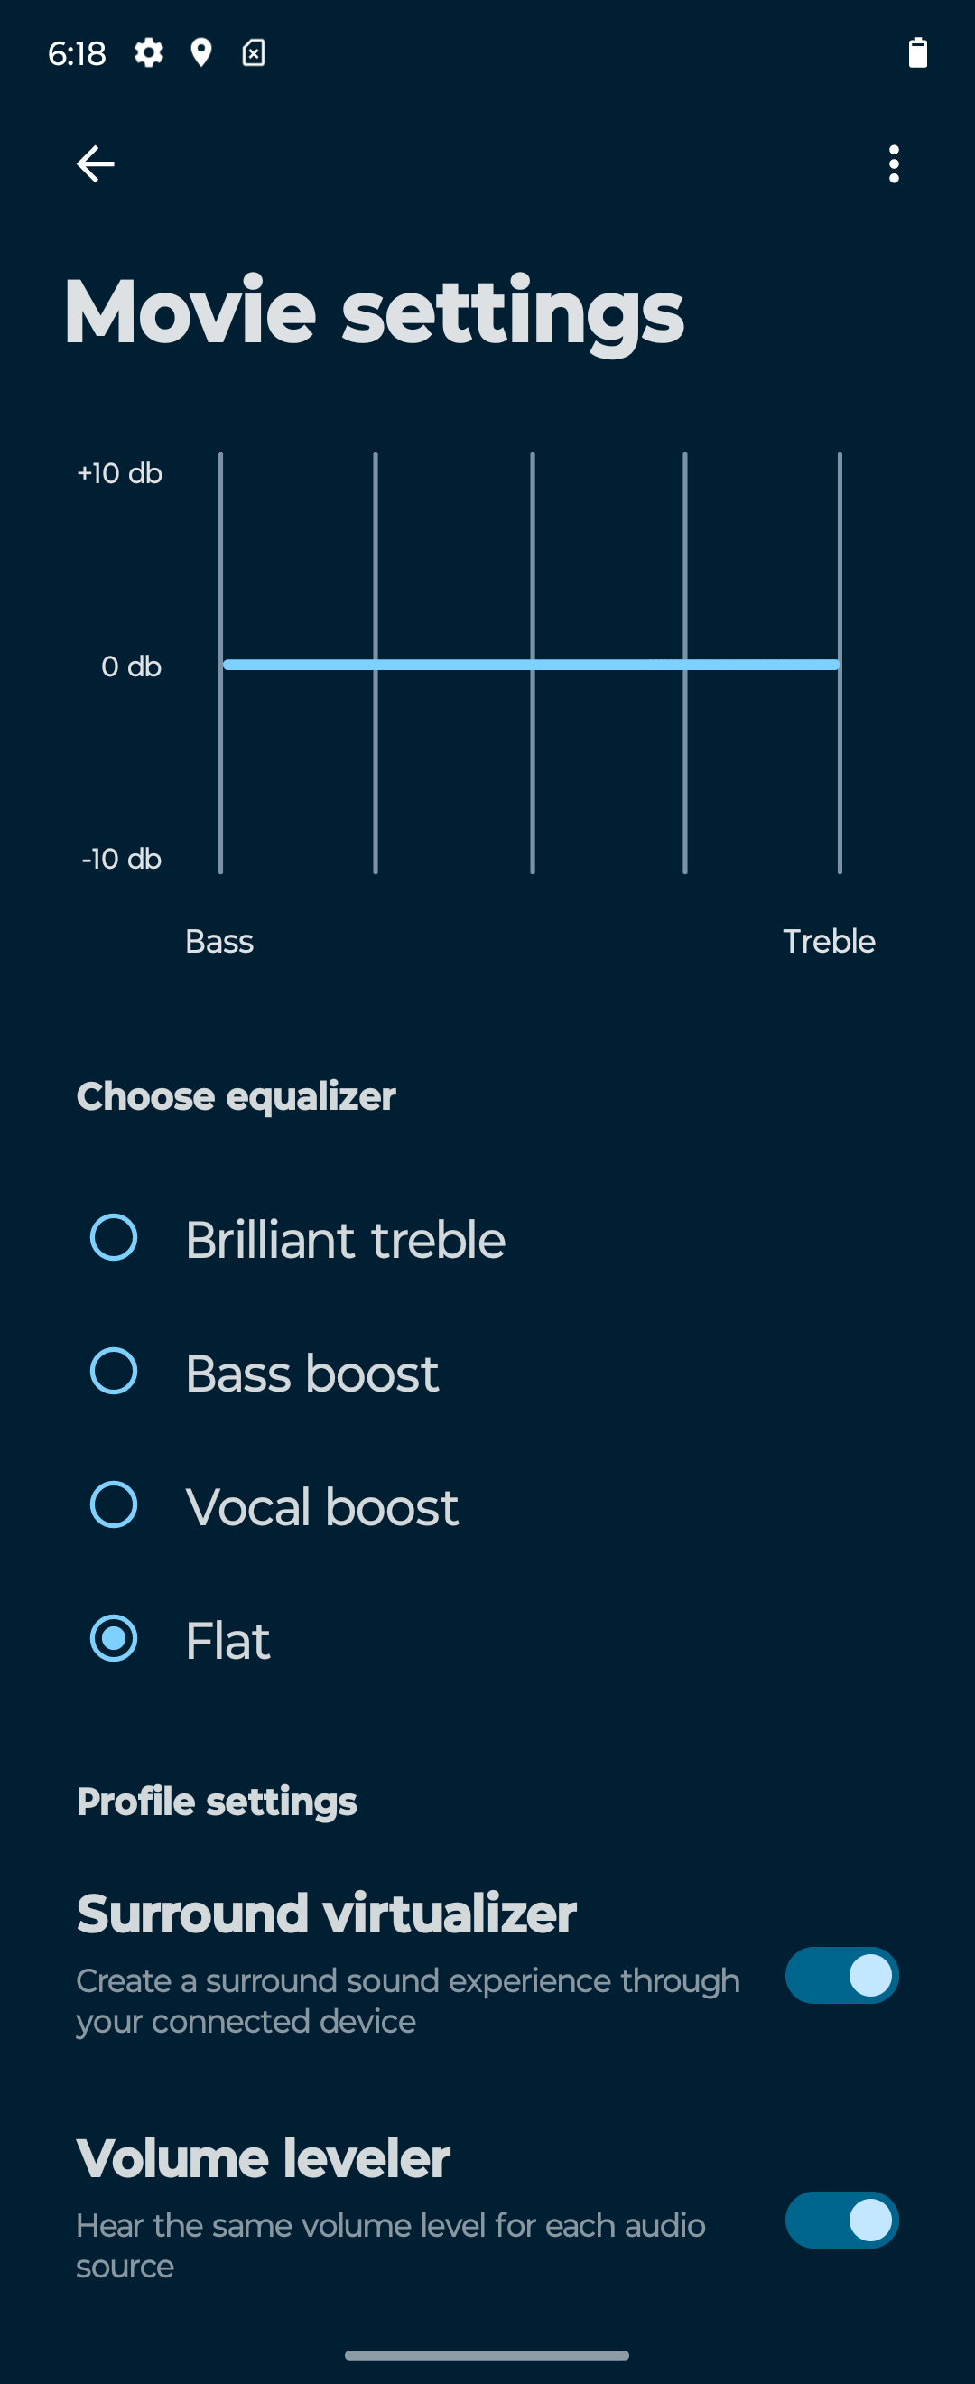
Task: Click the middle equalizer band slider
Action: (533, 664)
